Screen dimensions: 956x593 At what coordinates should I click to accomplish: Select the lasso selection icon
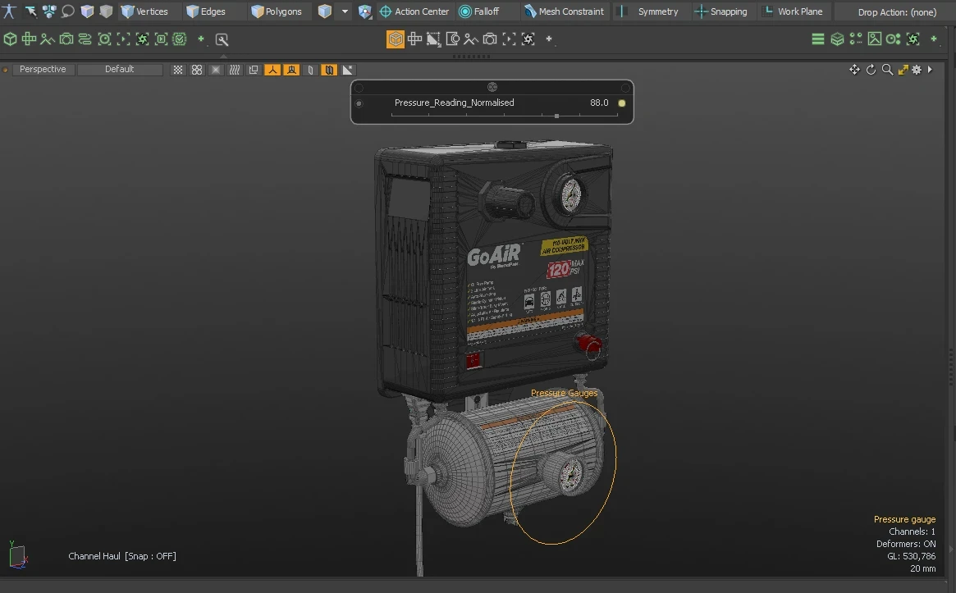point(68,11)
